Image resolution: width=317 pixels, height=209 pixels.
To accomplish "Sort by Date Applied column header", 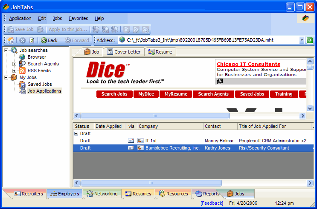I will (x=109, y=126).
